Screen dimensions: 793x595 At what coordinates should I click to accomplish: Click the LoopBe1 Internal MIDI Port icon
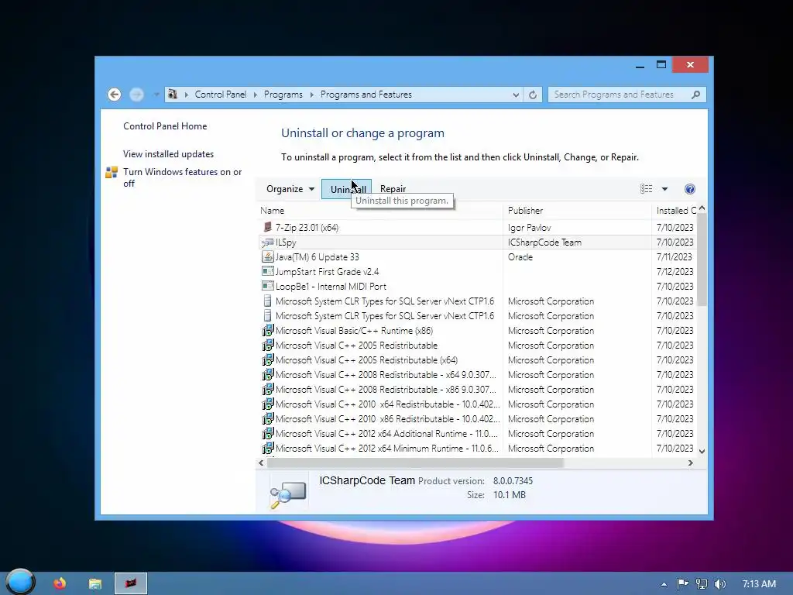point(267,287)
